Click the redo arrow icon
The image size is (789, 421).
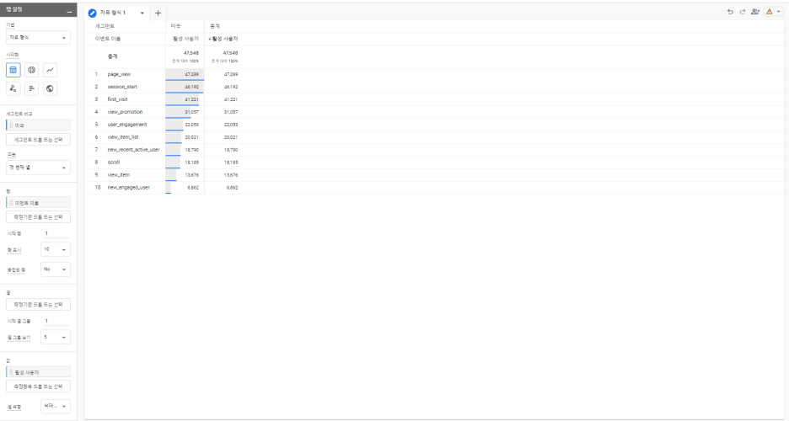[x=742, y=12]
